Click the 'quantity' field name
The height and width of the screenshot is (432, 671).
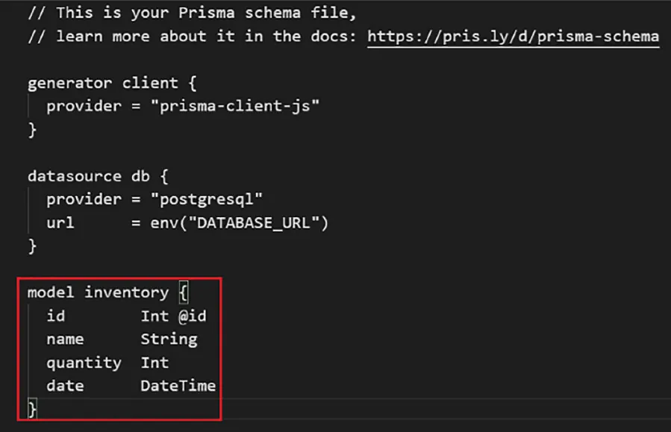84,363
